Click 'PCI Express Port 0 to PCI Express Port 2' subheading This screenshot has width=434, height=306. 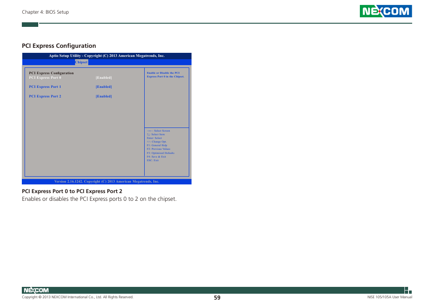tap(72, 191)
